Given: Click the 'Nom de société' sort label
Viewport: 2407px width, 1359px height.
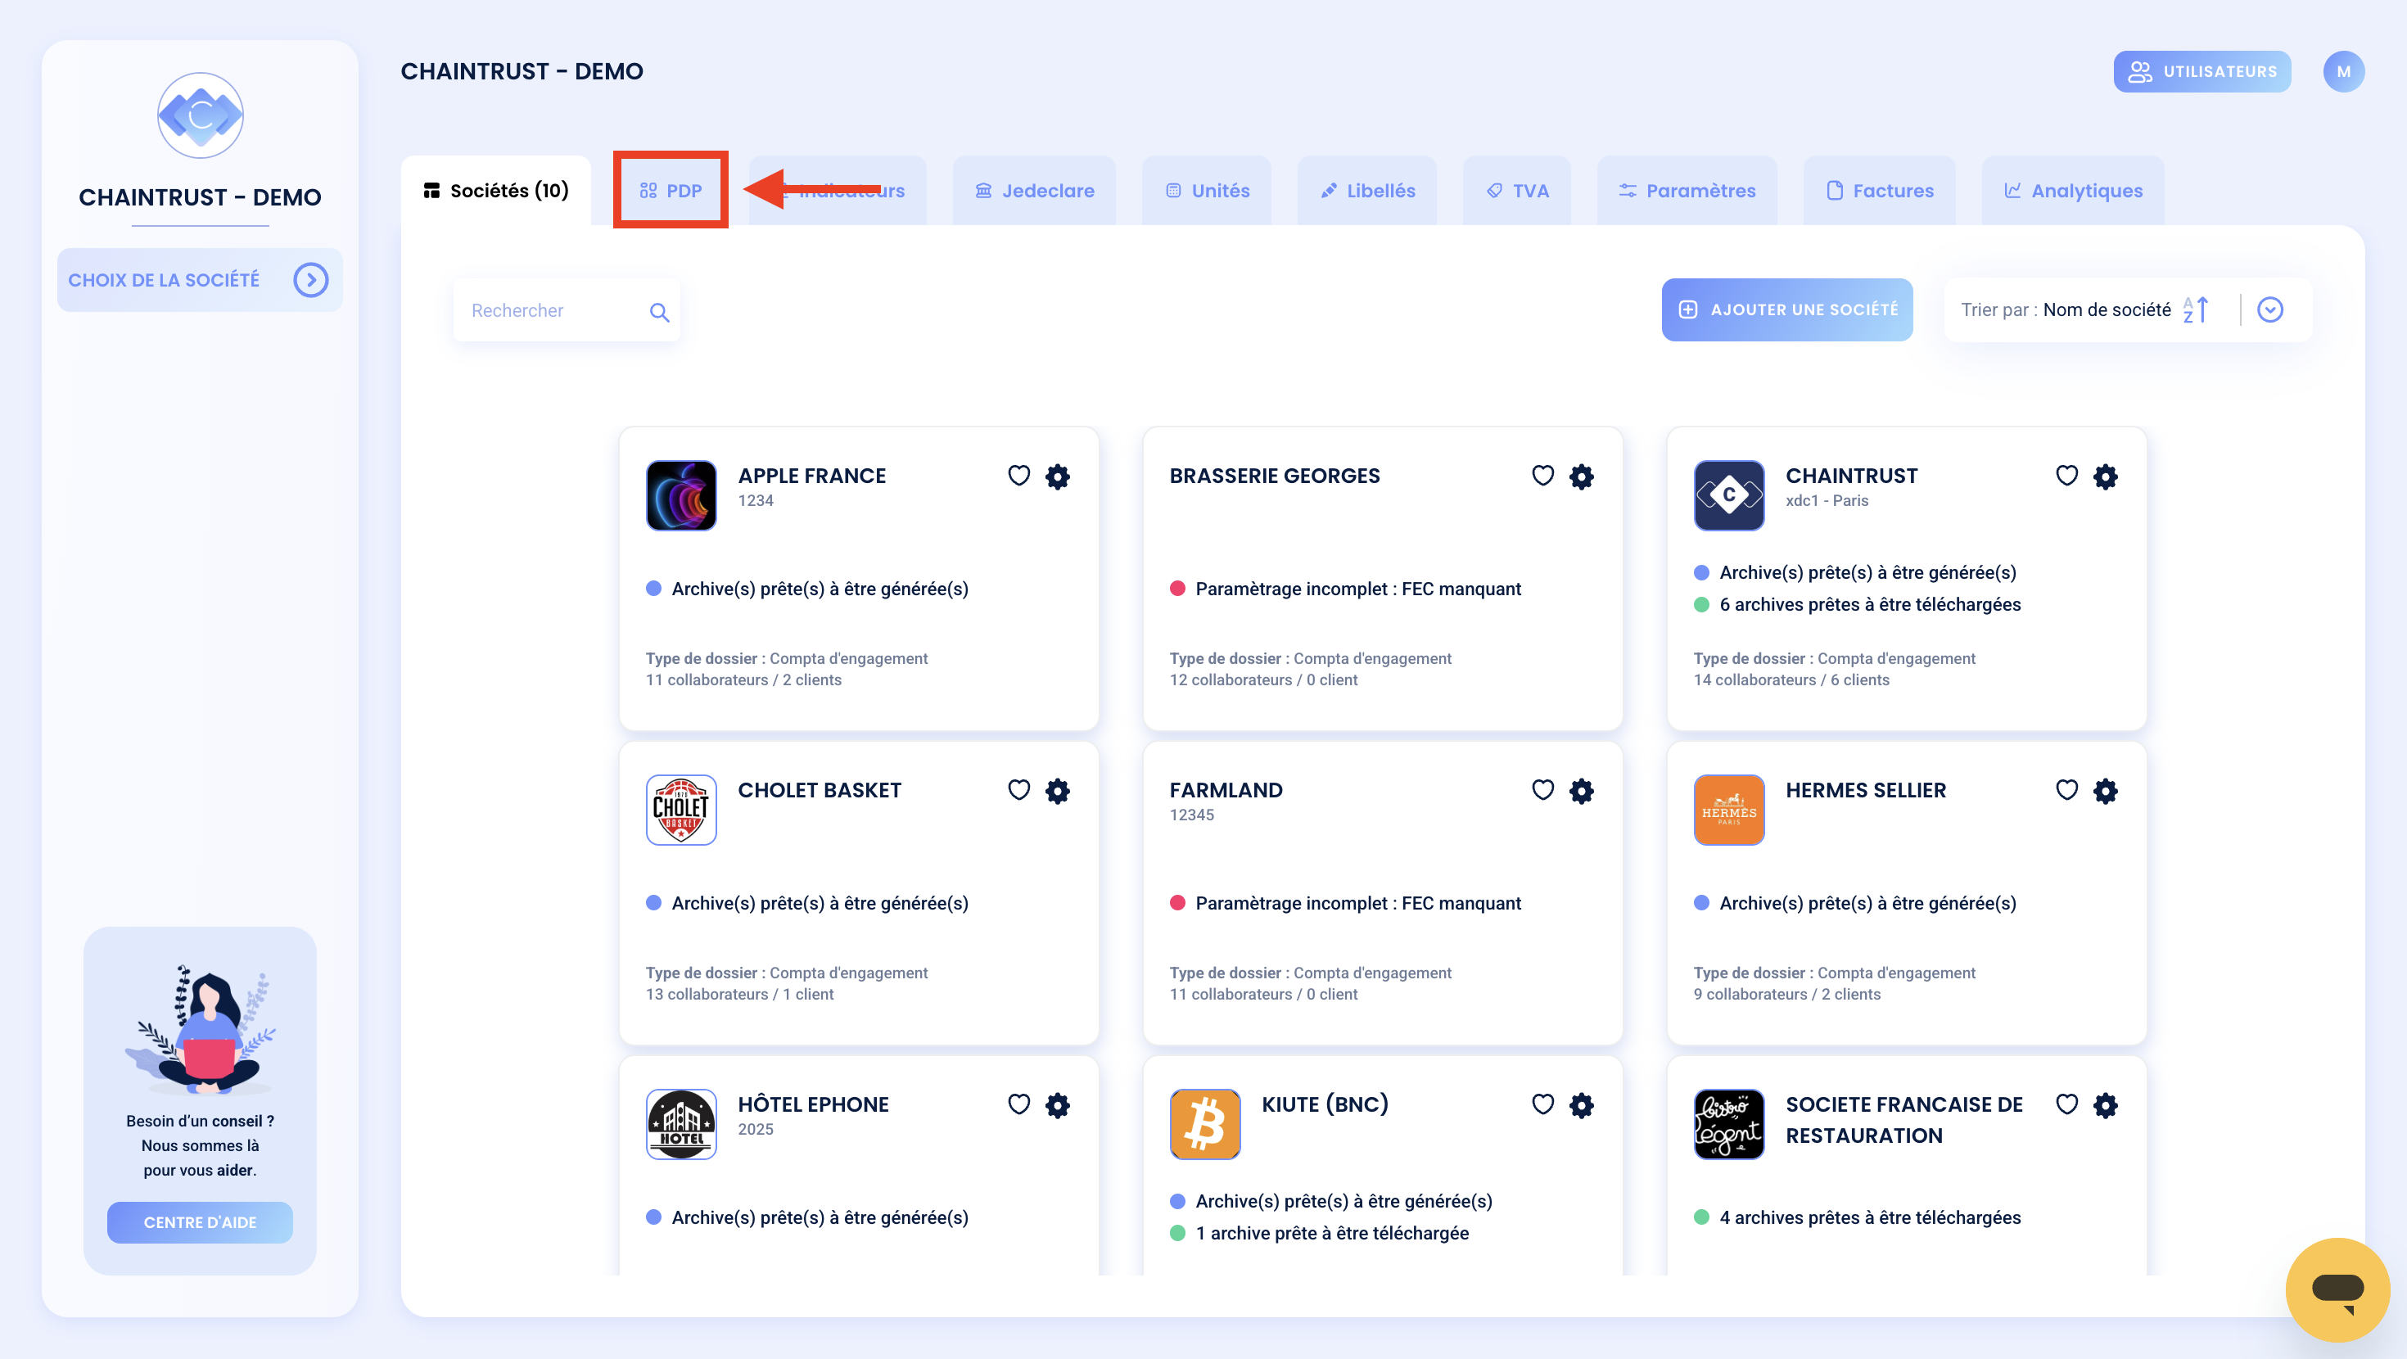Looking at the screenshot, I should (2107, 309).
